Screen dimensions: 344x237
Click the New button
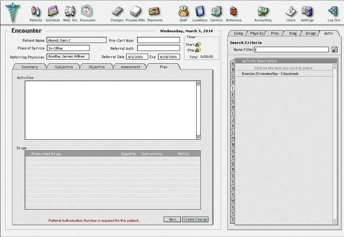coord(172,219)
